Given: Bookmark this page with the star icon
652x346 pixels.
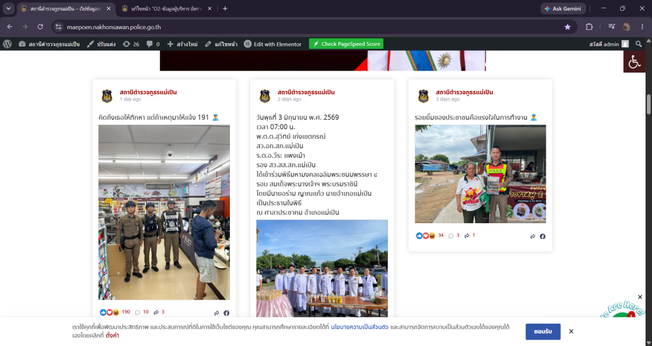Looking at the screenshot, I should (x=567, y=27).
